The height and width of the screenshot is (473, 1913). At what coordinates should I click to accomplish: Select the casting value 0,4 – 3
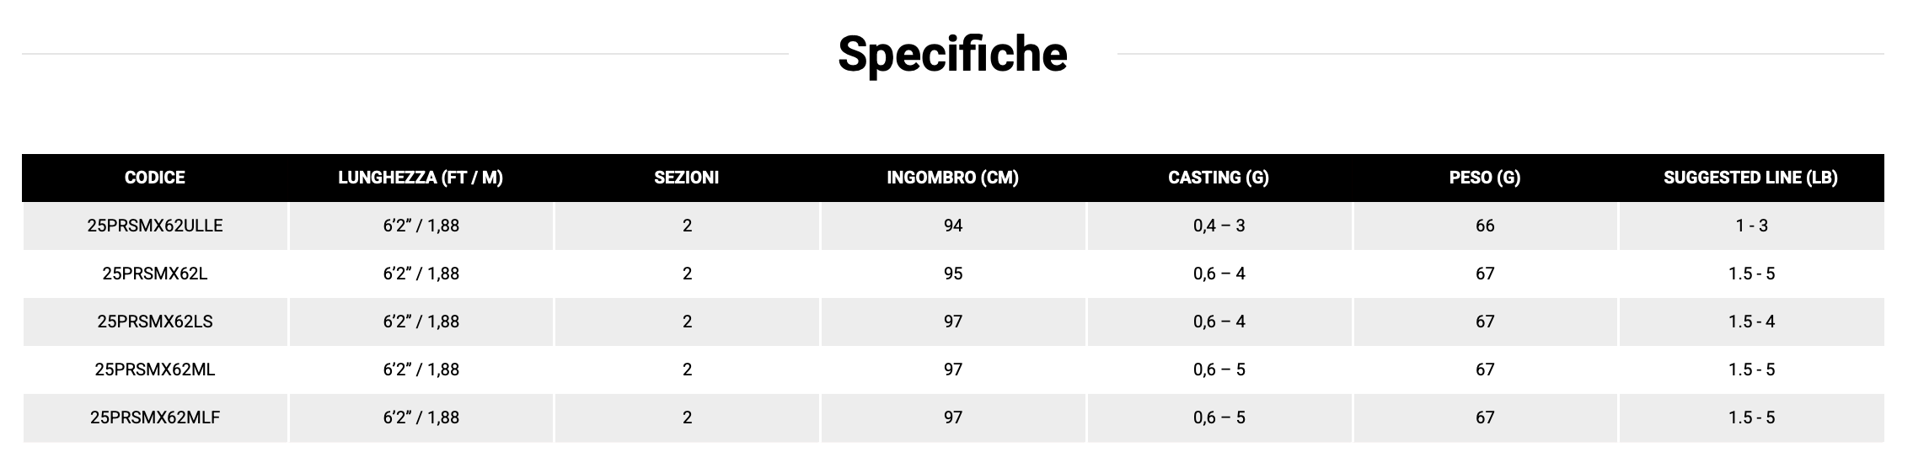coord(1219,226)
